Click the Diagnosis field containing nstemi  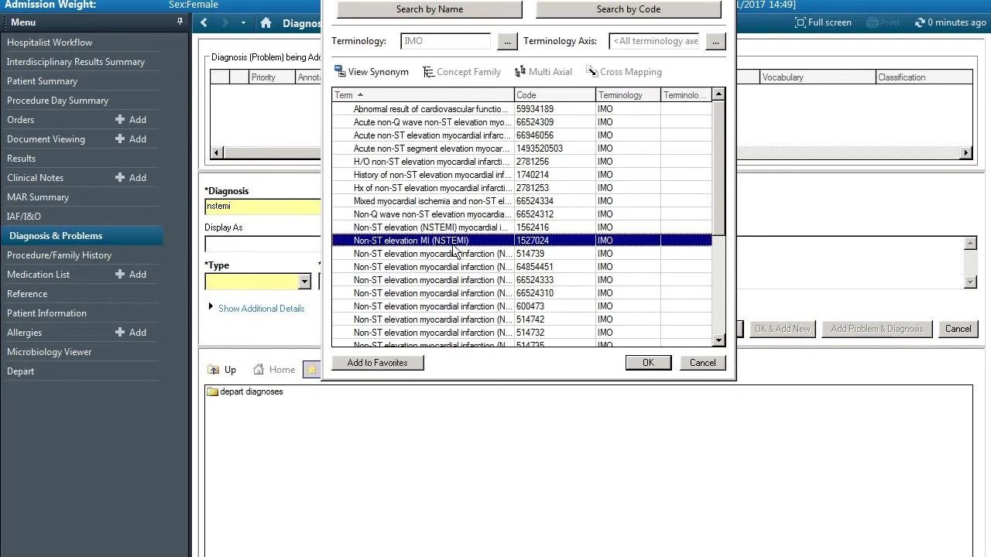[263, 207]
